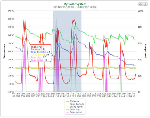Click the 80% pump speed label

pyautogui.click(x=140, y=27)
